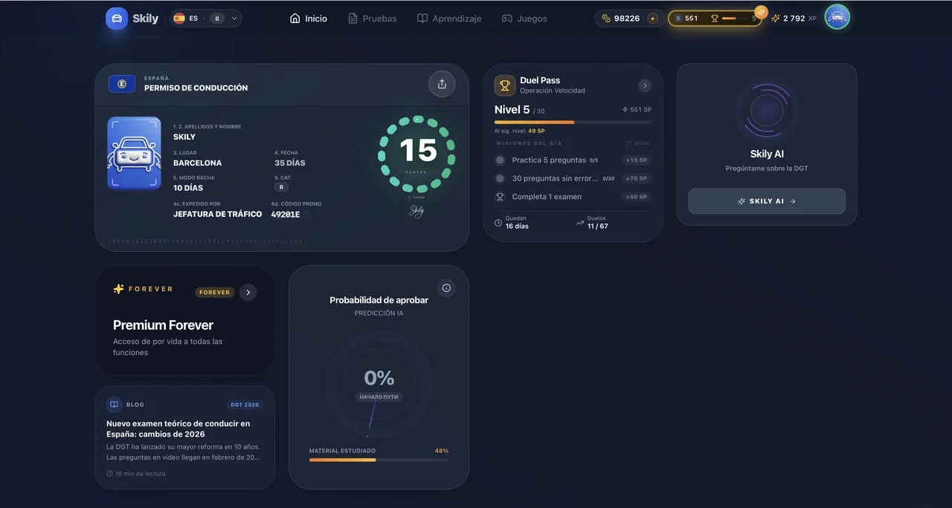Click the trend icon beside Duelos 11 / 67
952x508 pixels.
point(580,222)
